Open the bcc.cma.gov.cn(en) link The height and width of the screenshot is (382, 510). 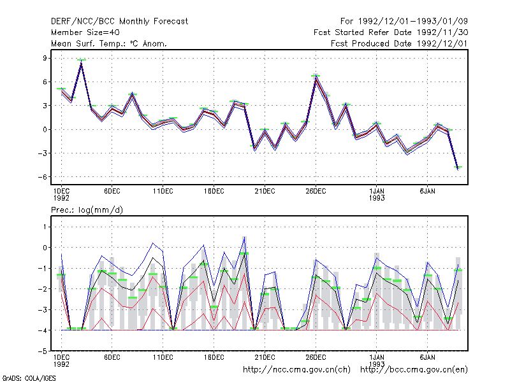414,370
